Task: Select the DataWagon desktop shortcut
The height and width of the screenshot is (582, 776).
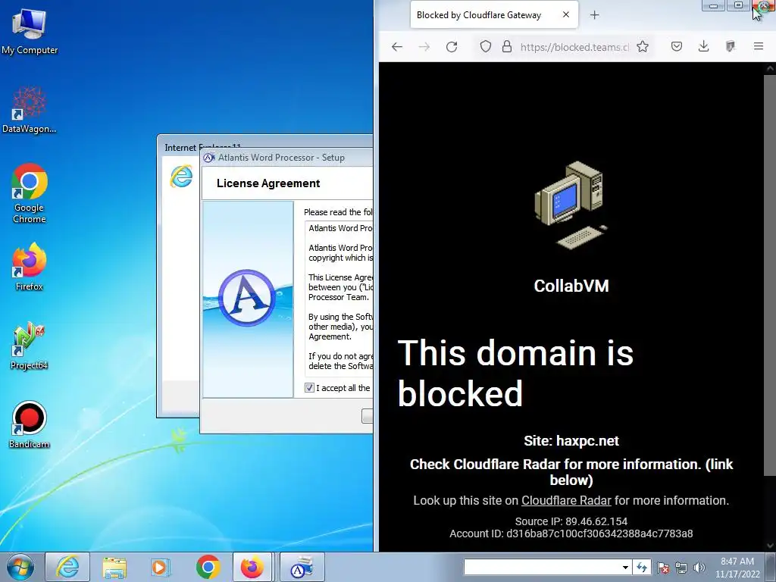Action: pyautogui.click(x=30, y=110)
